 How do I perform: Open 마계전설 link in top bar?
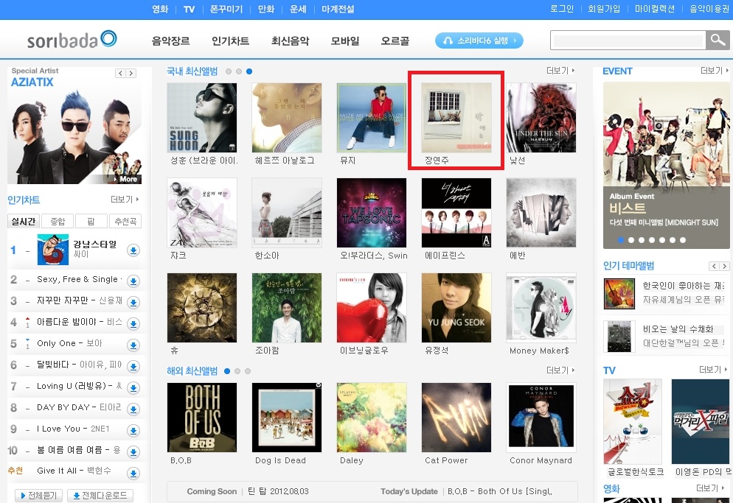click(338, 9)
